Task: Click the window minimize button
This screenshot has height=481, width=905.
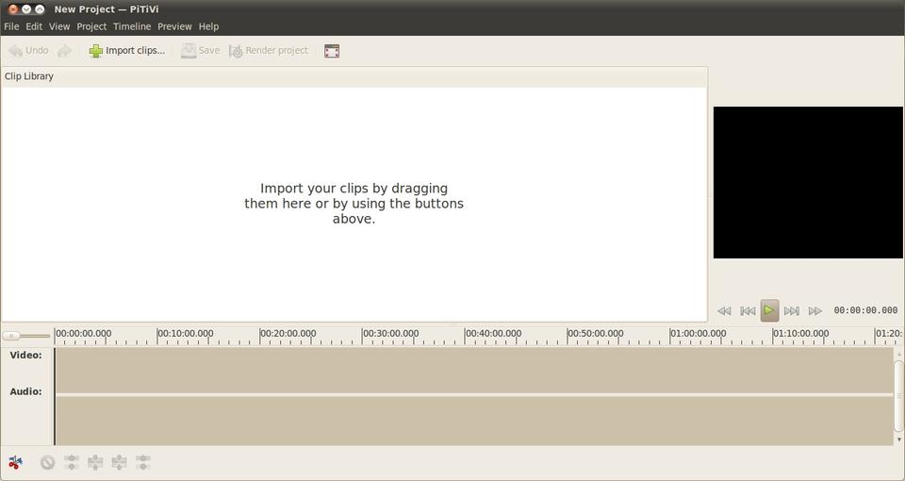Action: [26, 9]
